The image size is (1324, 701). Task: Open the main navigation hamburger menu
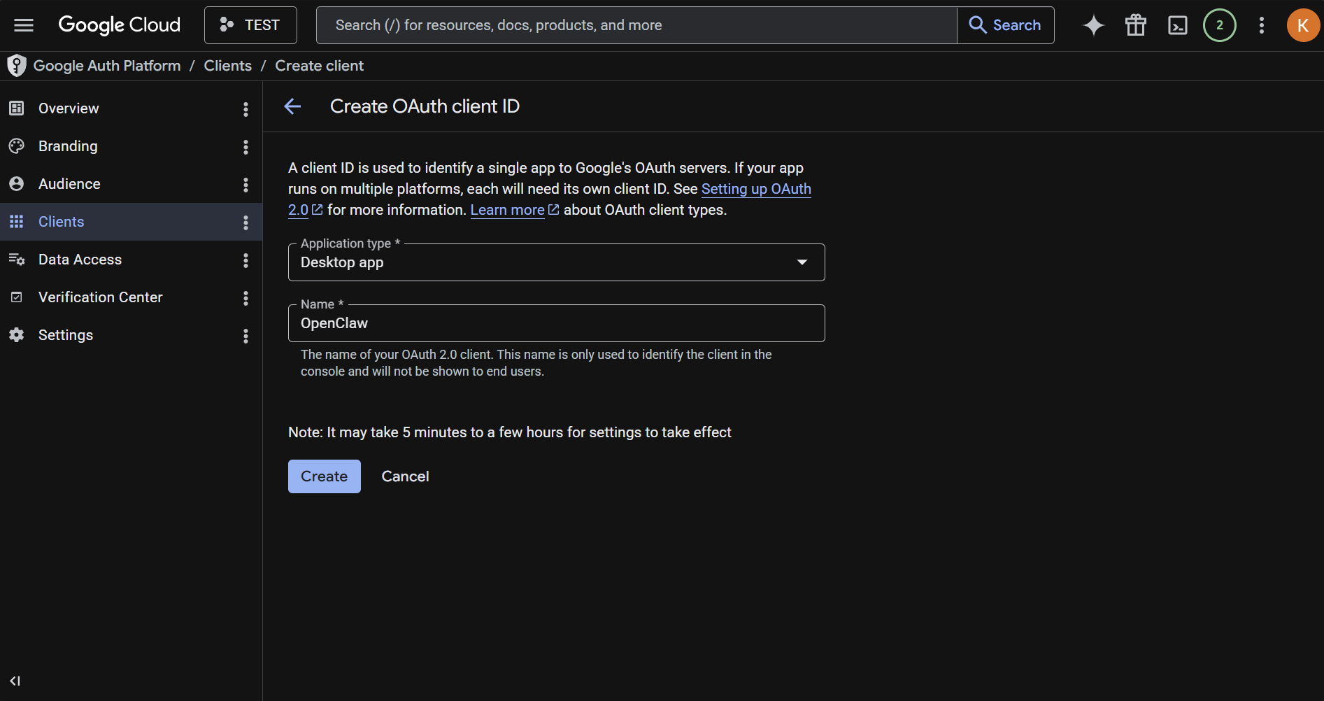(24, 25)
